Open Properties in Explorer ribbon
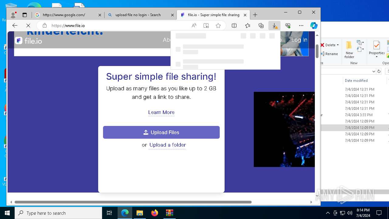389x219 pixels. tap(377, 50)
